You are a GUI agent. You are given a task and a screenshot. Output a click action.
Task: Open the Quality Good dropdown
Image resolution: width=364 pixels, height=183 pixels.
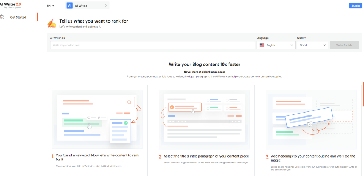(x=312, y=45)
